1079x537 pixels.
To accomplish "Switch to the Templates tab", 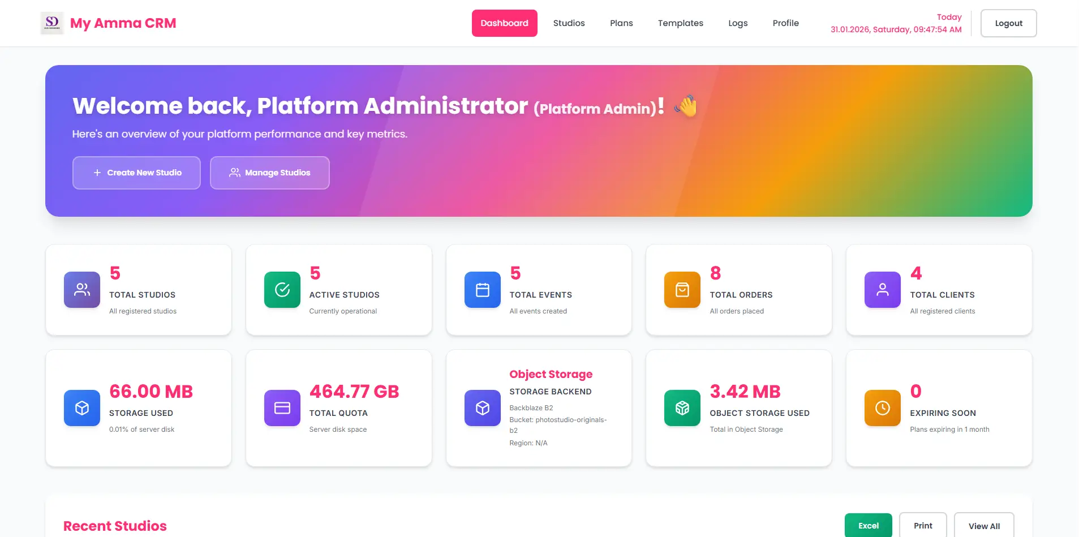I will [680, 23].
